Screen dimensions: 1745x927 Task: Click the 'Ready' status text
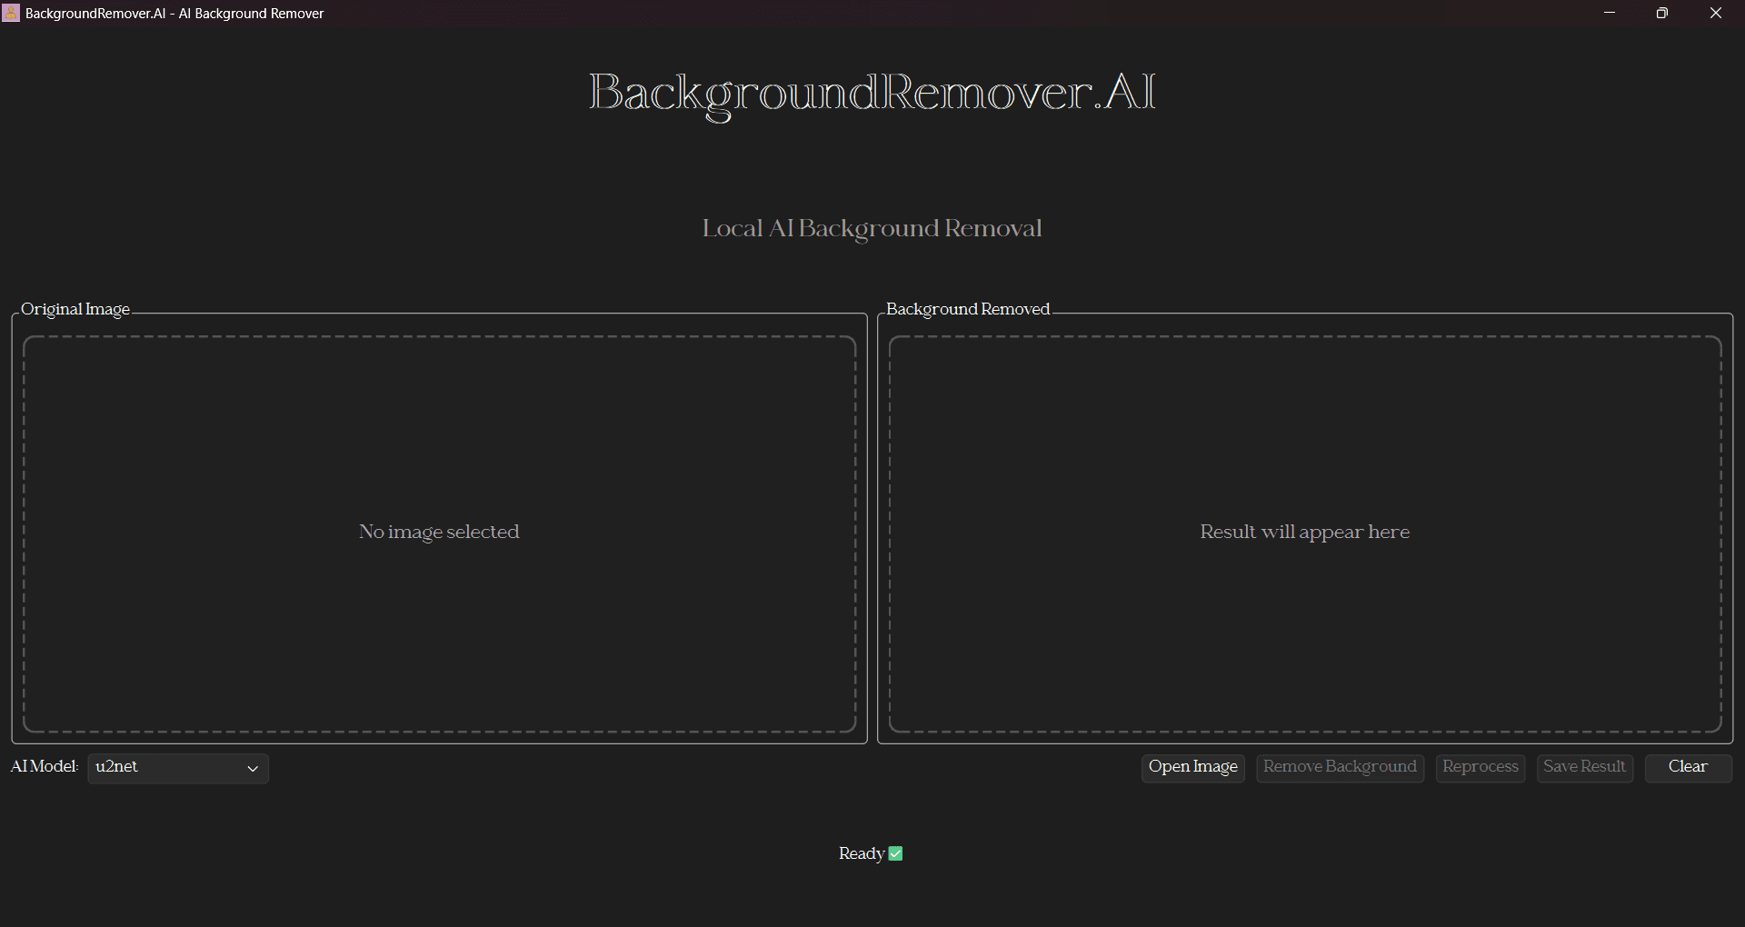(x=862, y=854)
